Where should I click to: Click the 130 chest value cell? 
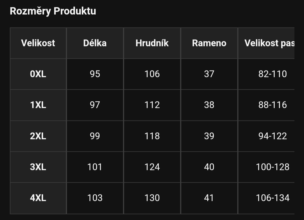pos(152,198)
